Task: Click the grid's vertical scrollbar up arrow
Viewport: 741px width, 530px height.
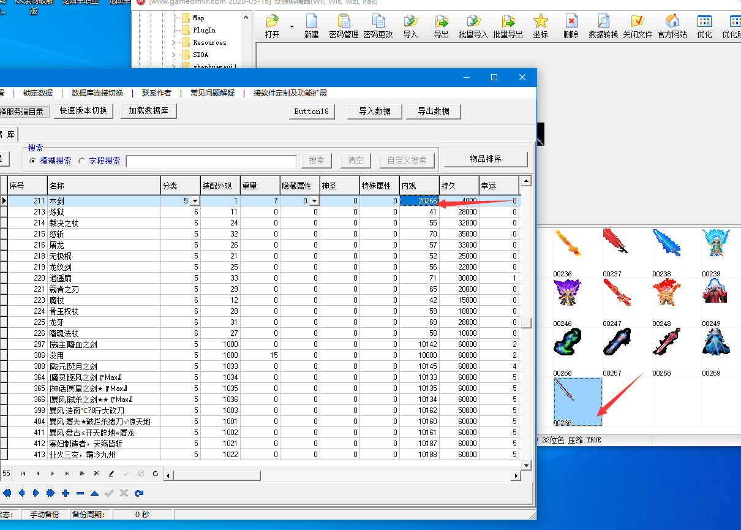Action: tap(525, 181)
